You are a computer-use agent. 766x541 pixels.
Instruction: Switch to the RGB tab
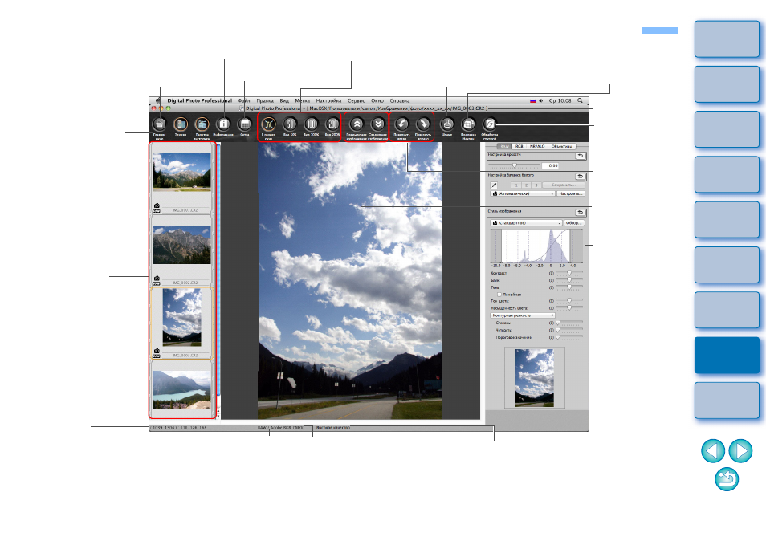coord(519,146)
